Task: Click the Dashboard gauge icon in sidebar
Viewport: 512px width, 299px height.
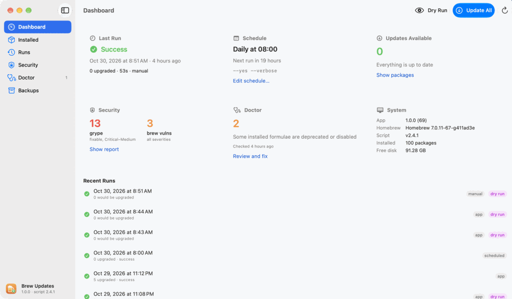Action: 11,27
